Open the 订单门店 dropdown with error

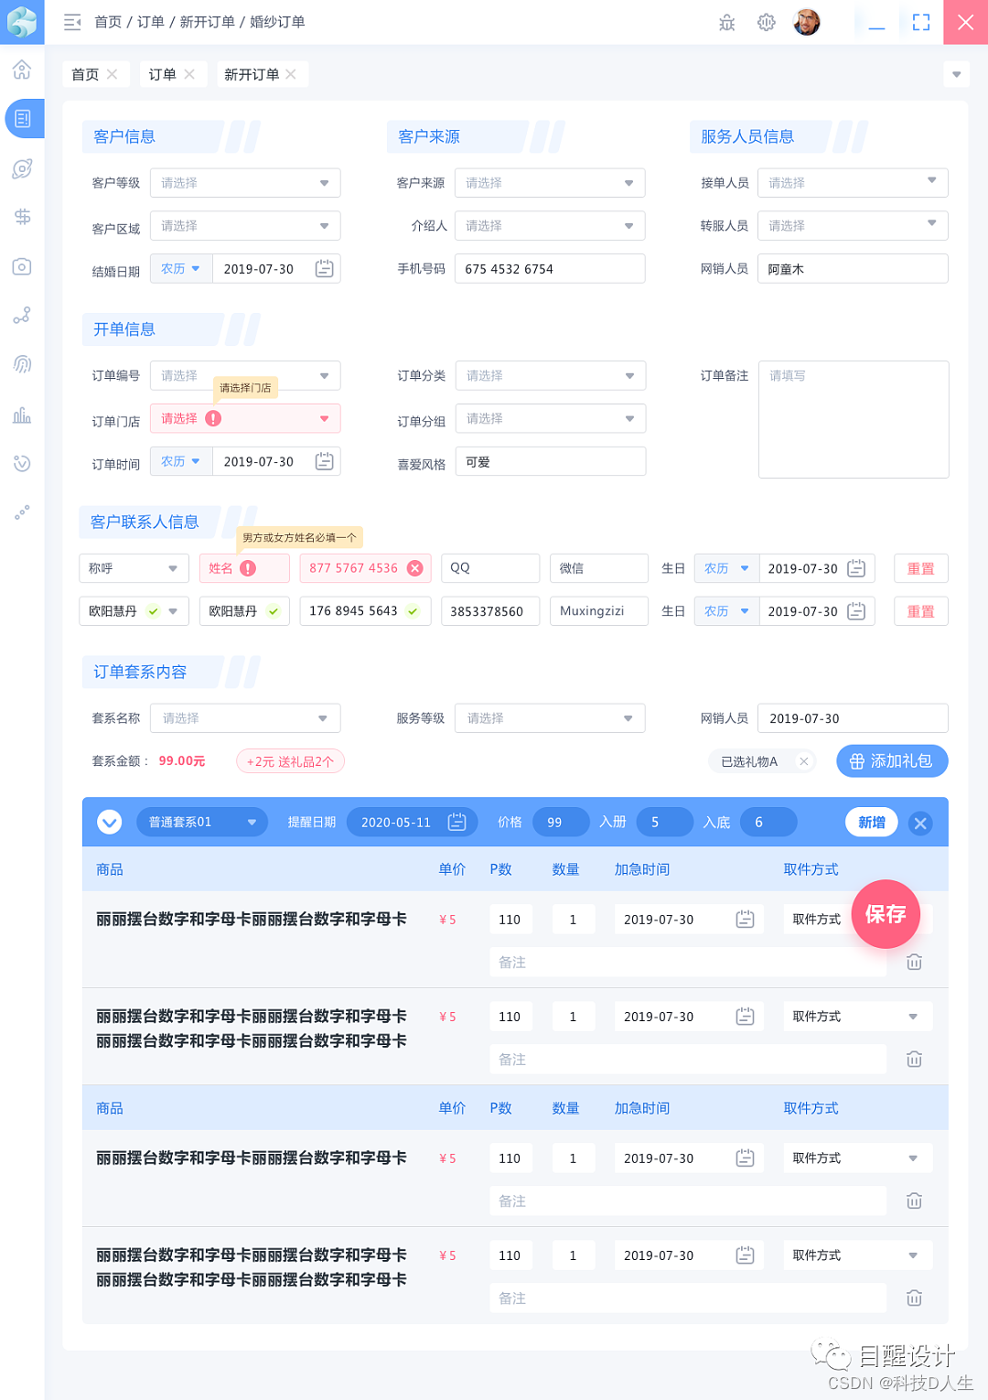click(x=245, y=418)
